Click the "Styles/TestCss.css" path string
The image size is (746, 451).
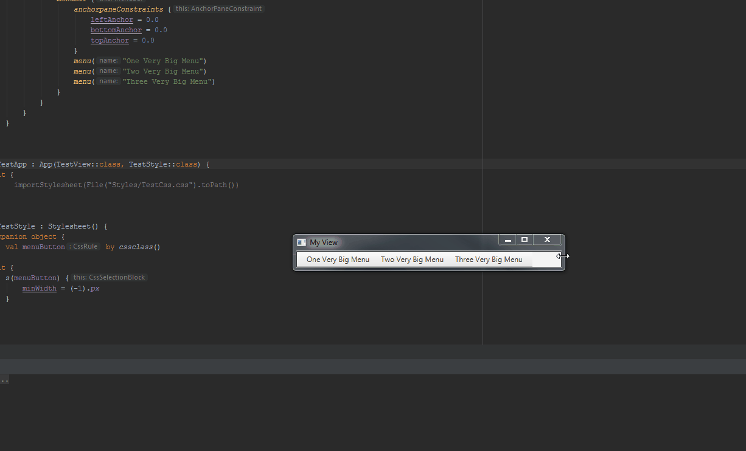[x=152, y=185]
